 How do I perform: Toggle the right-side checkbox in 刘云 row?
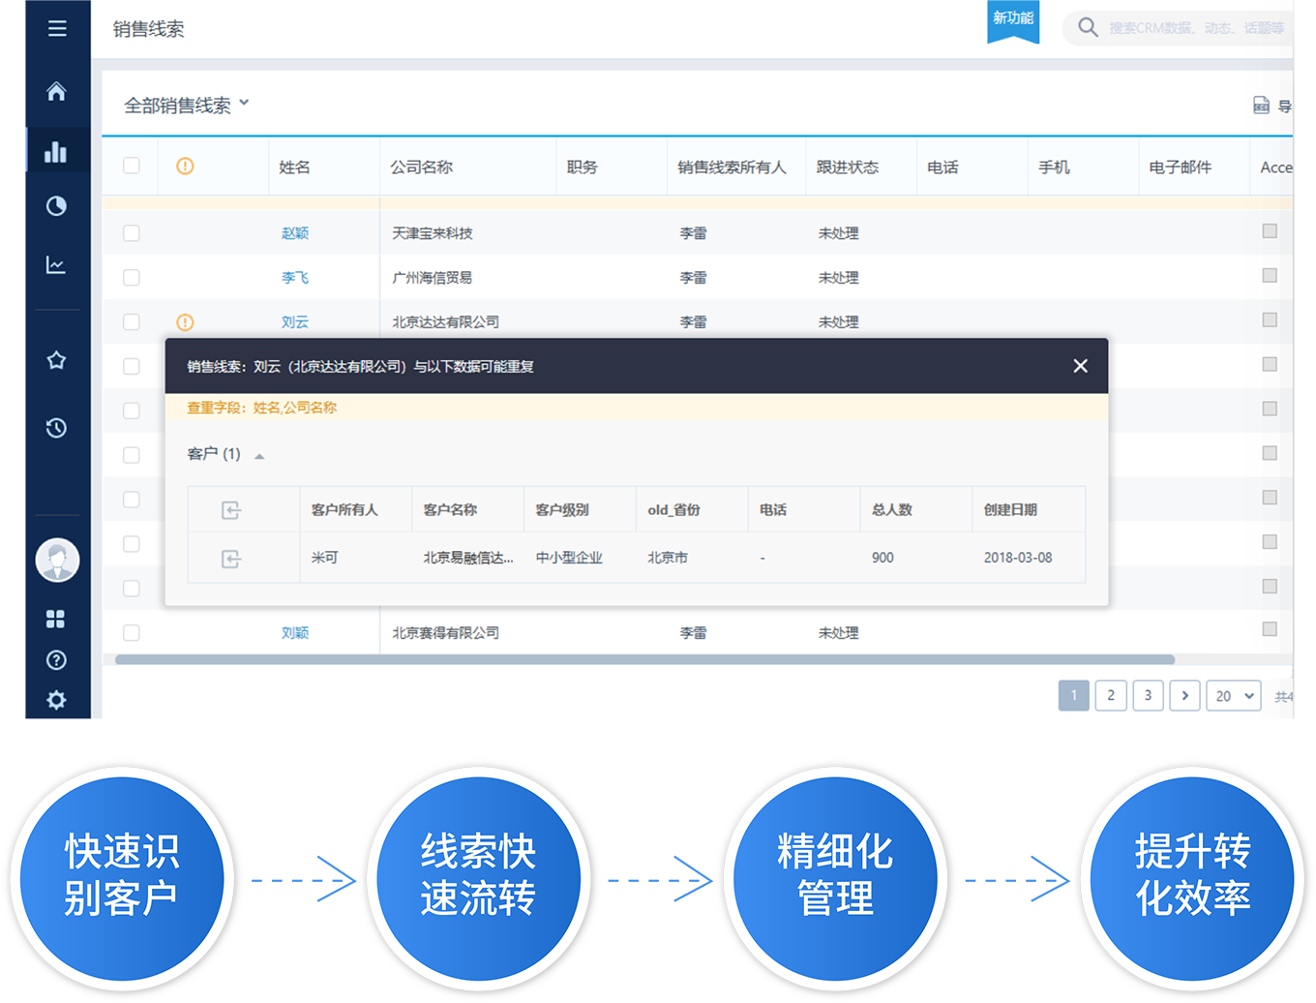pyautogui.click(x=1270, y=319)
